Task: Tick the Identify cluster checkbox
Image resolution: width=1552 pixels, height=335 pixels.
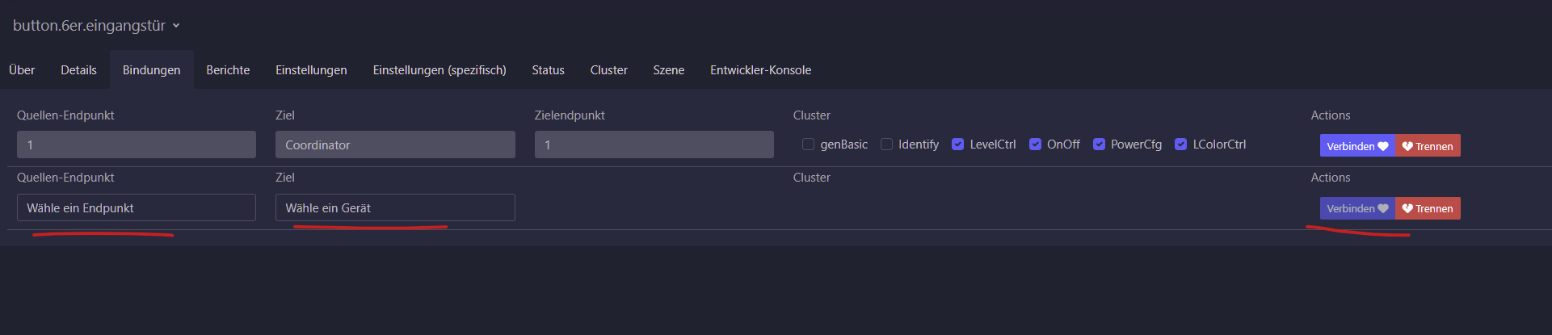Action: (886, 144)
